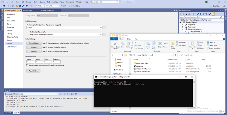
Task: Click the Refresh icon in Solution Explorer
Action: coord(201,14)
